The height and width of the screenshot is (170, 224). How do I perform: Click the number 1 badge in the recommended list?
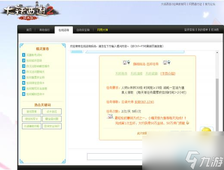pyautogui.click(x=24, y=55)
